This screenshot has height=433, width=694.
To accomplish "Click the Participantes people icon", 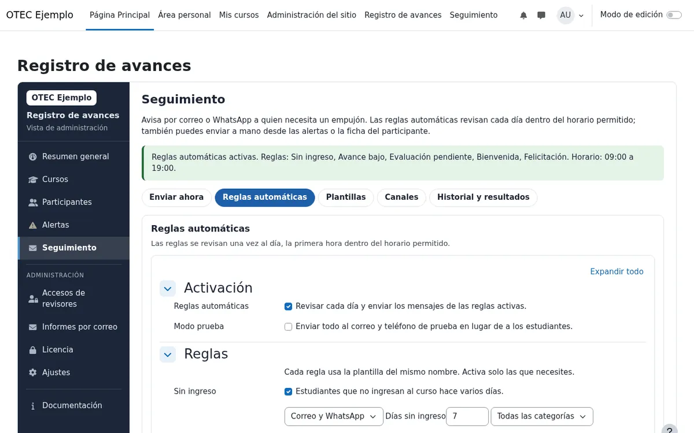I will click(x=33, y=202).
